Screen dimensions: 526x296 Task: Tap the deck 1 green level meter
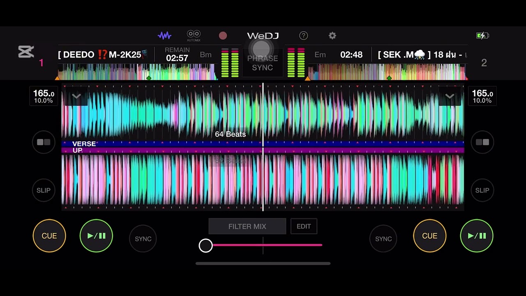coord(230,62)
